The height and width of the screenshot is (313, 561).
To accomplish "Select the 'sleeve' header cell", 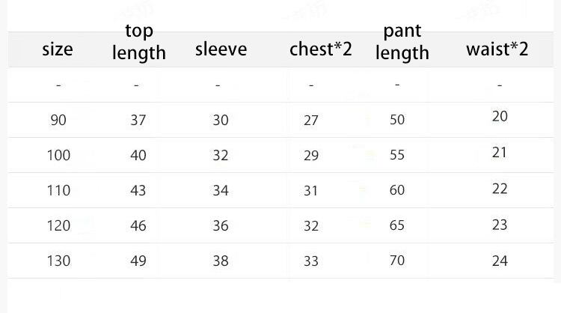I will pos(221,49).
